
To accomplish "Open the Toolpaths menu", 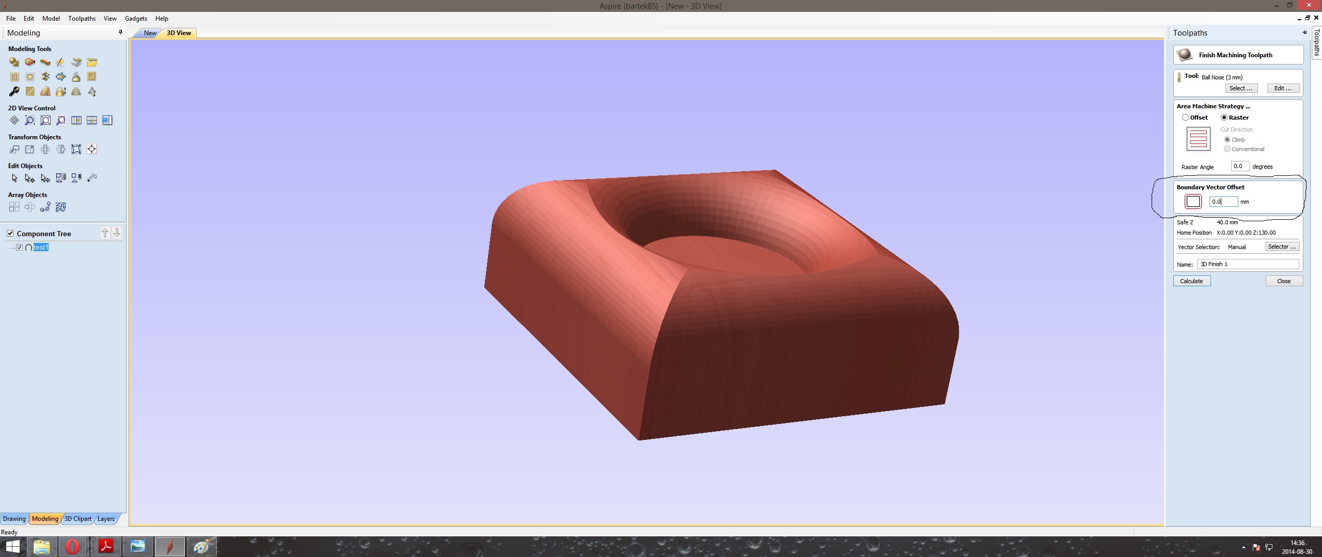I will coord(82,18).
